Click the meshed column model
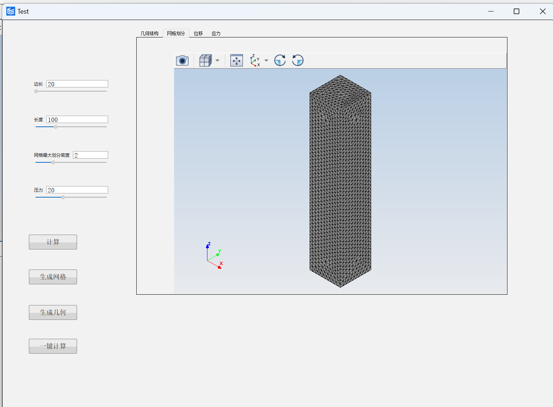This screenshot has height=407, width=553. coord(340,181)
